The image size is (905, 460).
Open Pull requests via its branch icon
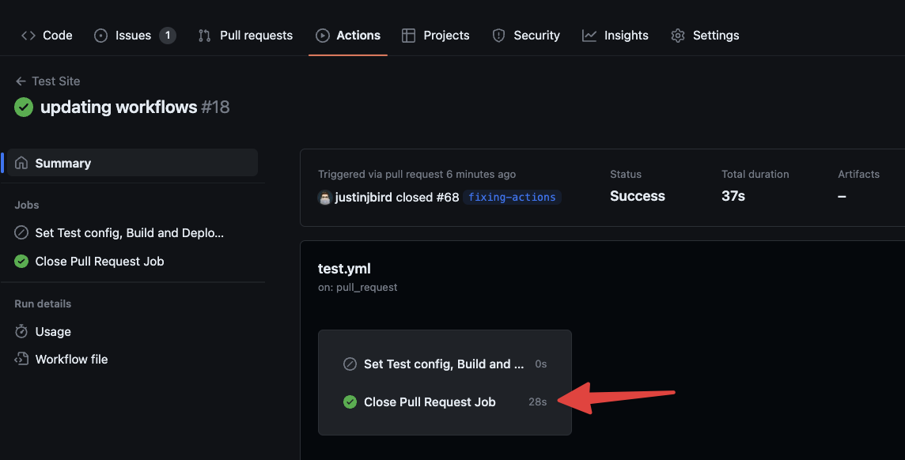[x=204, y=35]
